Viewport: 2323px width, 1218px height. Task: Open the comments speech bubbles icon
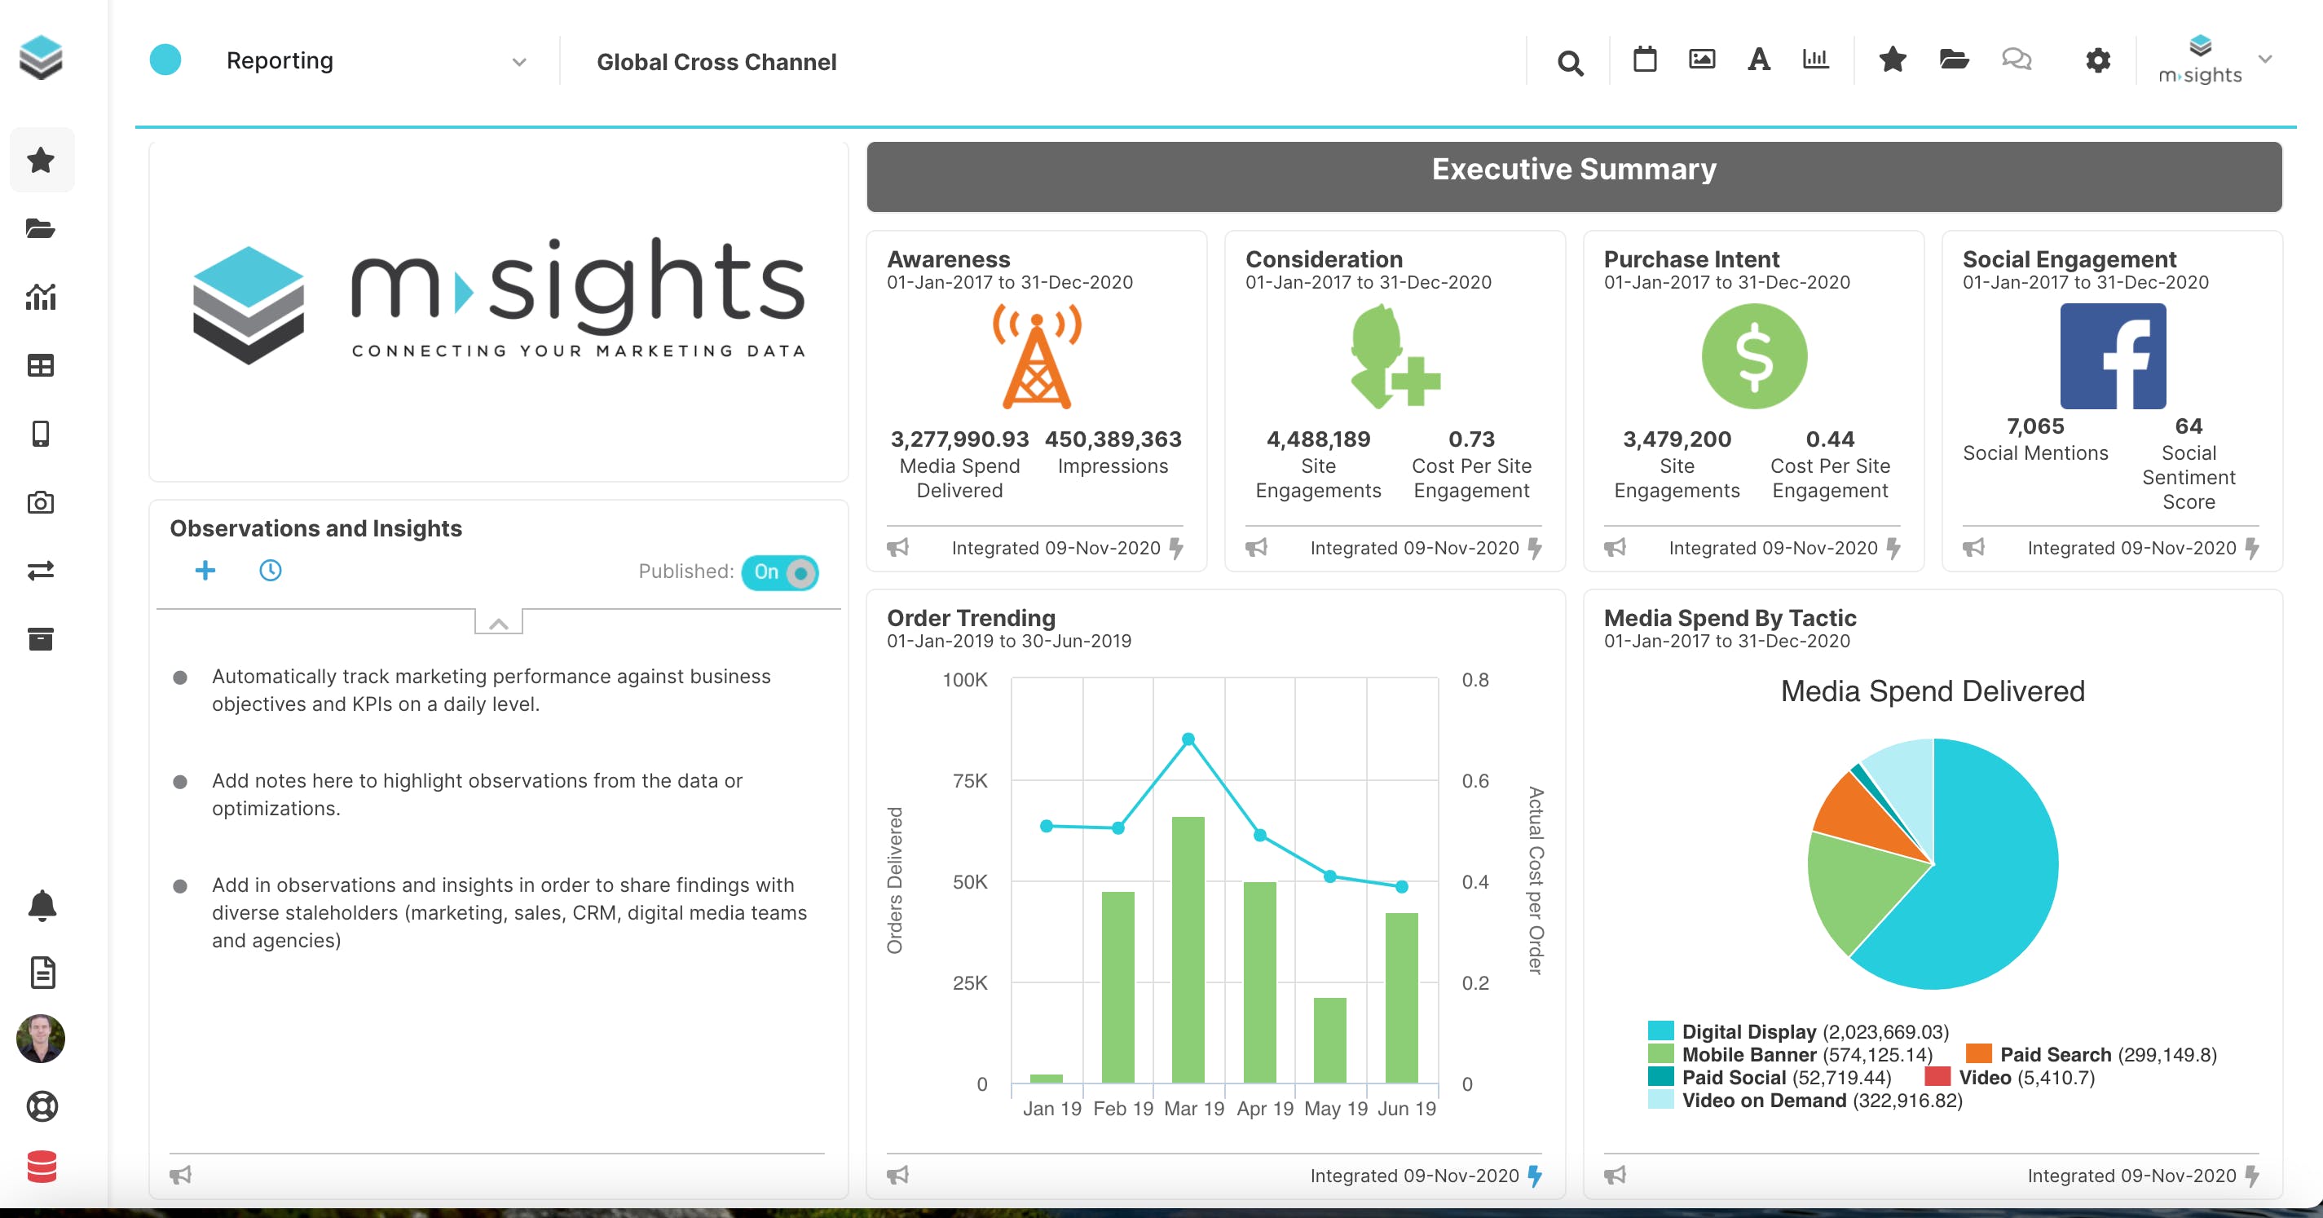point(2017,60)
